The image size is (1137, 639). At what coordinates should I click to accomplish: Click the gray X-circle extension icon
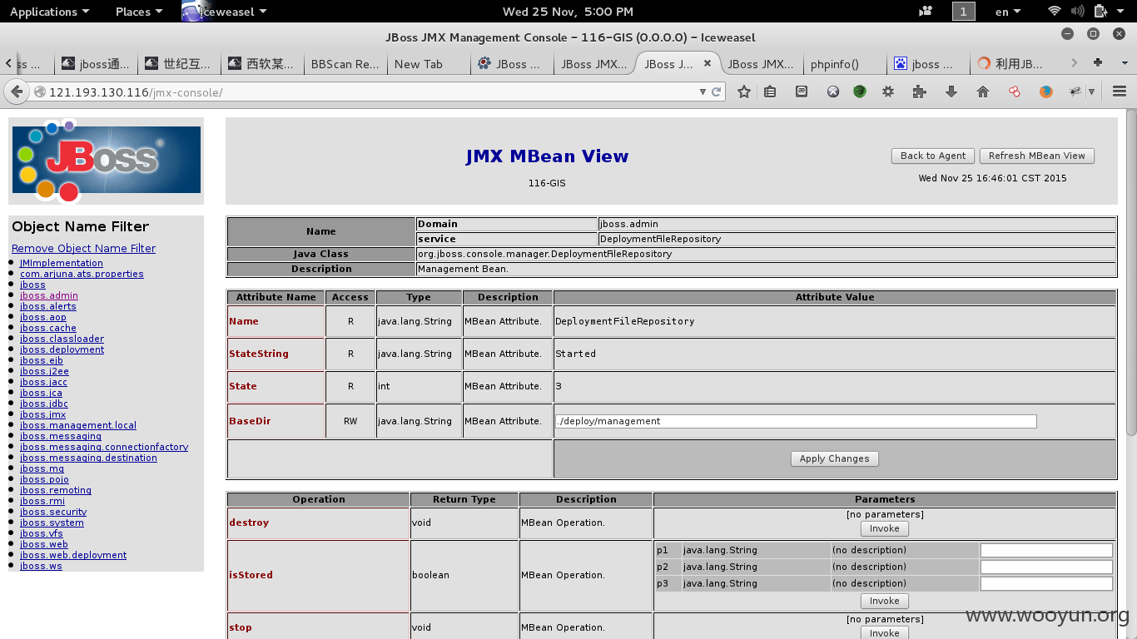(832, 92)
